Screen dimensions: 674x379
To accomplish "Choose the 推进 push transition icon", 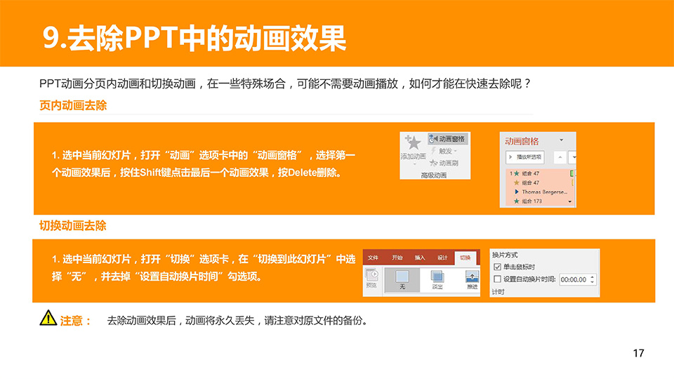I will click(x=472, y=277).
